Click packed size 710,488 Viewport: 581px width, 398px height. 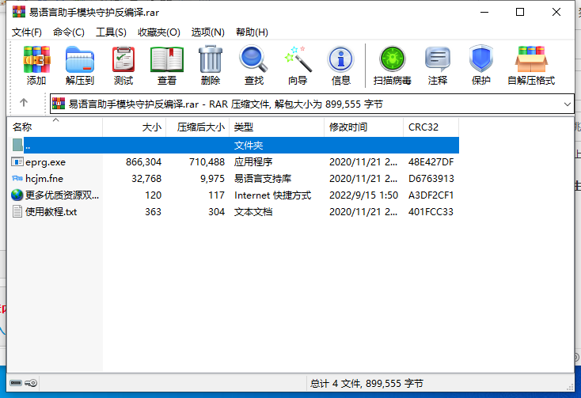(207, 162)
